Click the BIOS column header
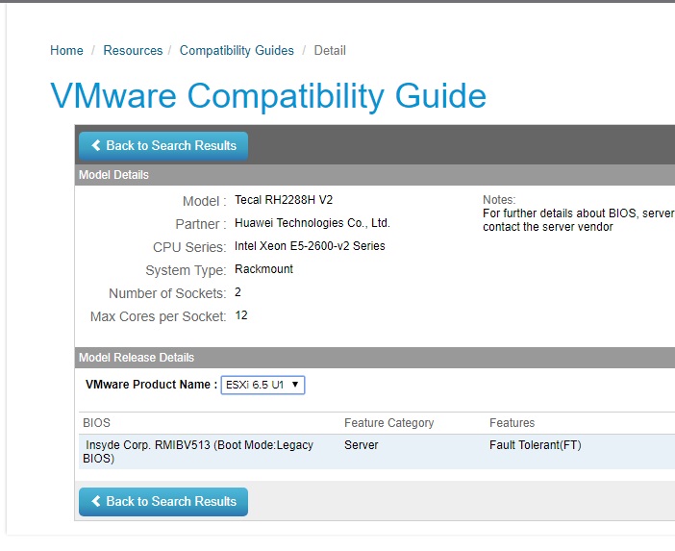675x551 pixels. pyautogui.click(x=97, y=423)
